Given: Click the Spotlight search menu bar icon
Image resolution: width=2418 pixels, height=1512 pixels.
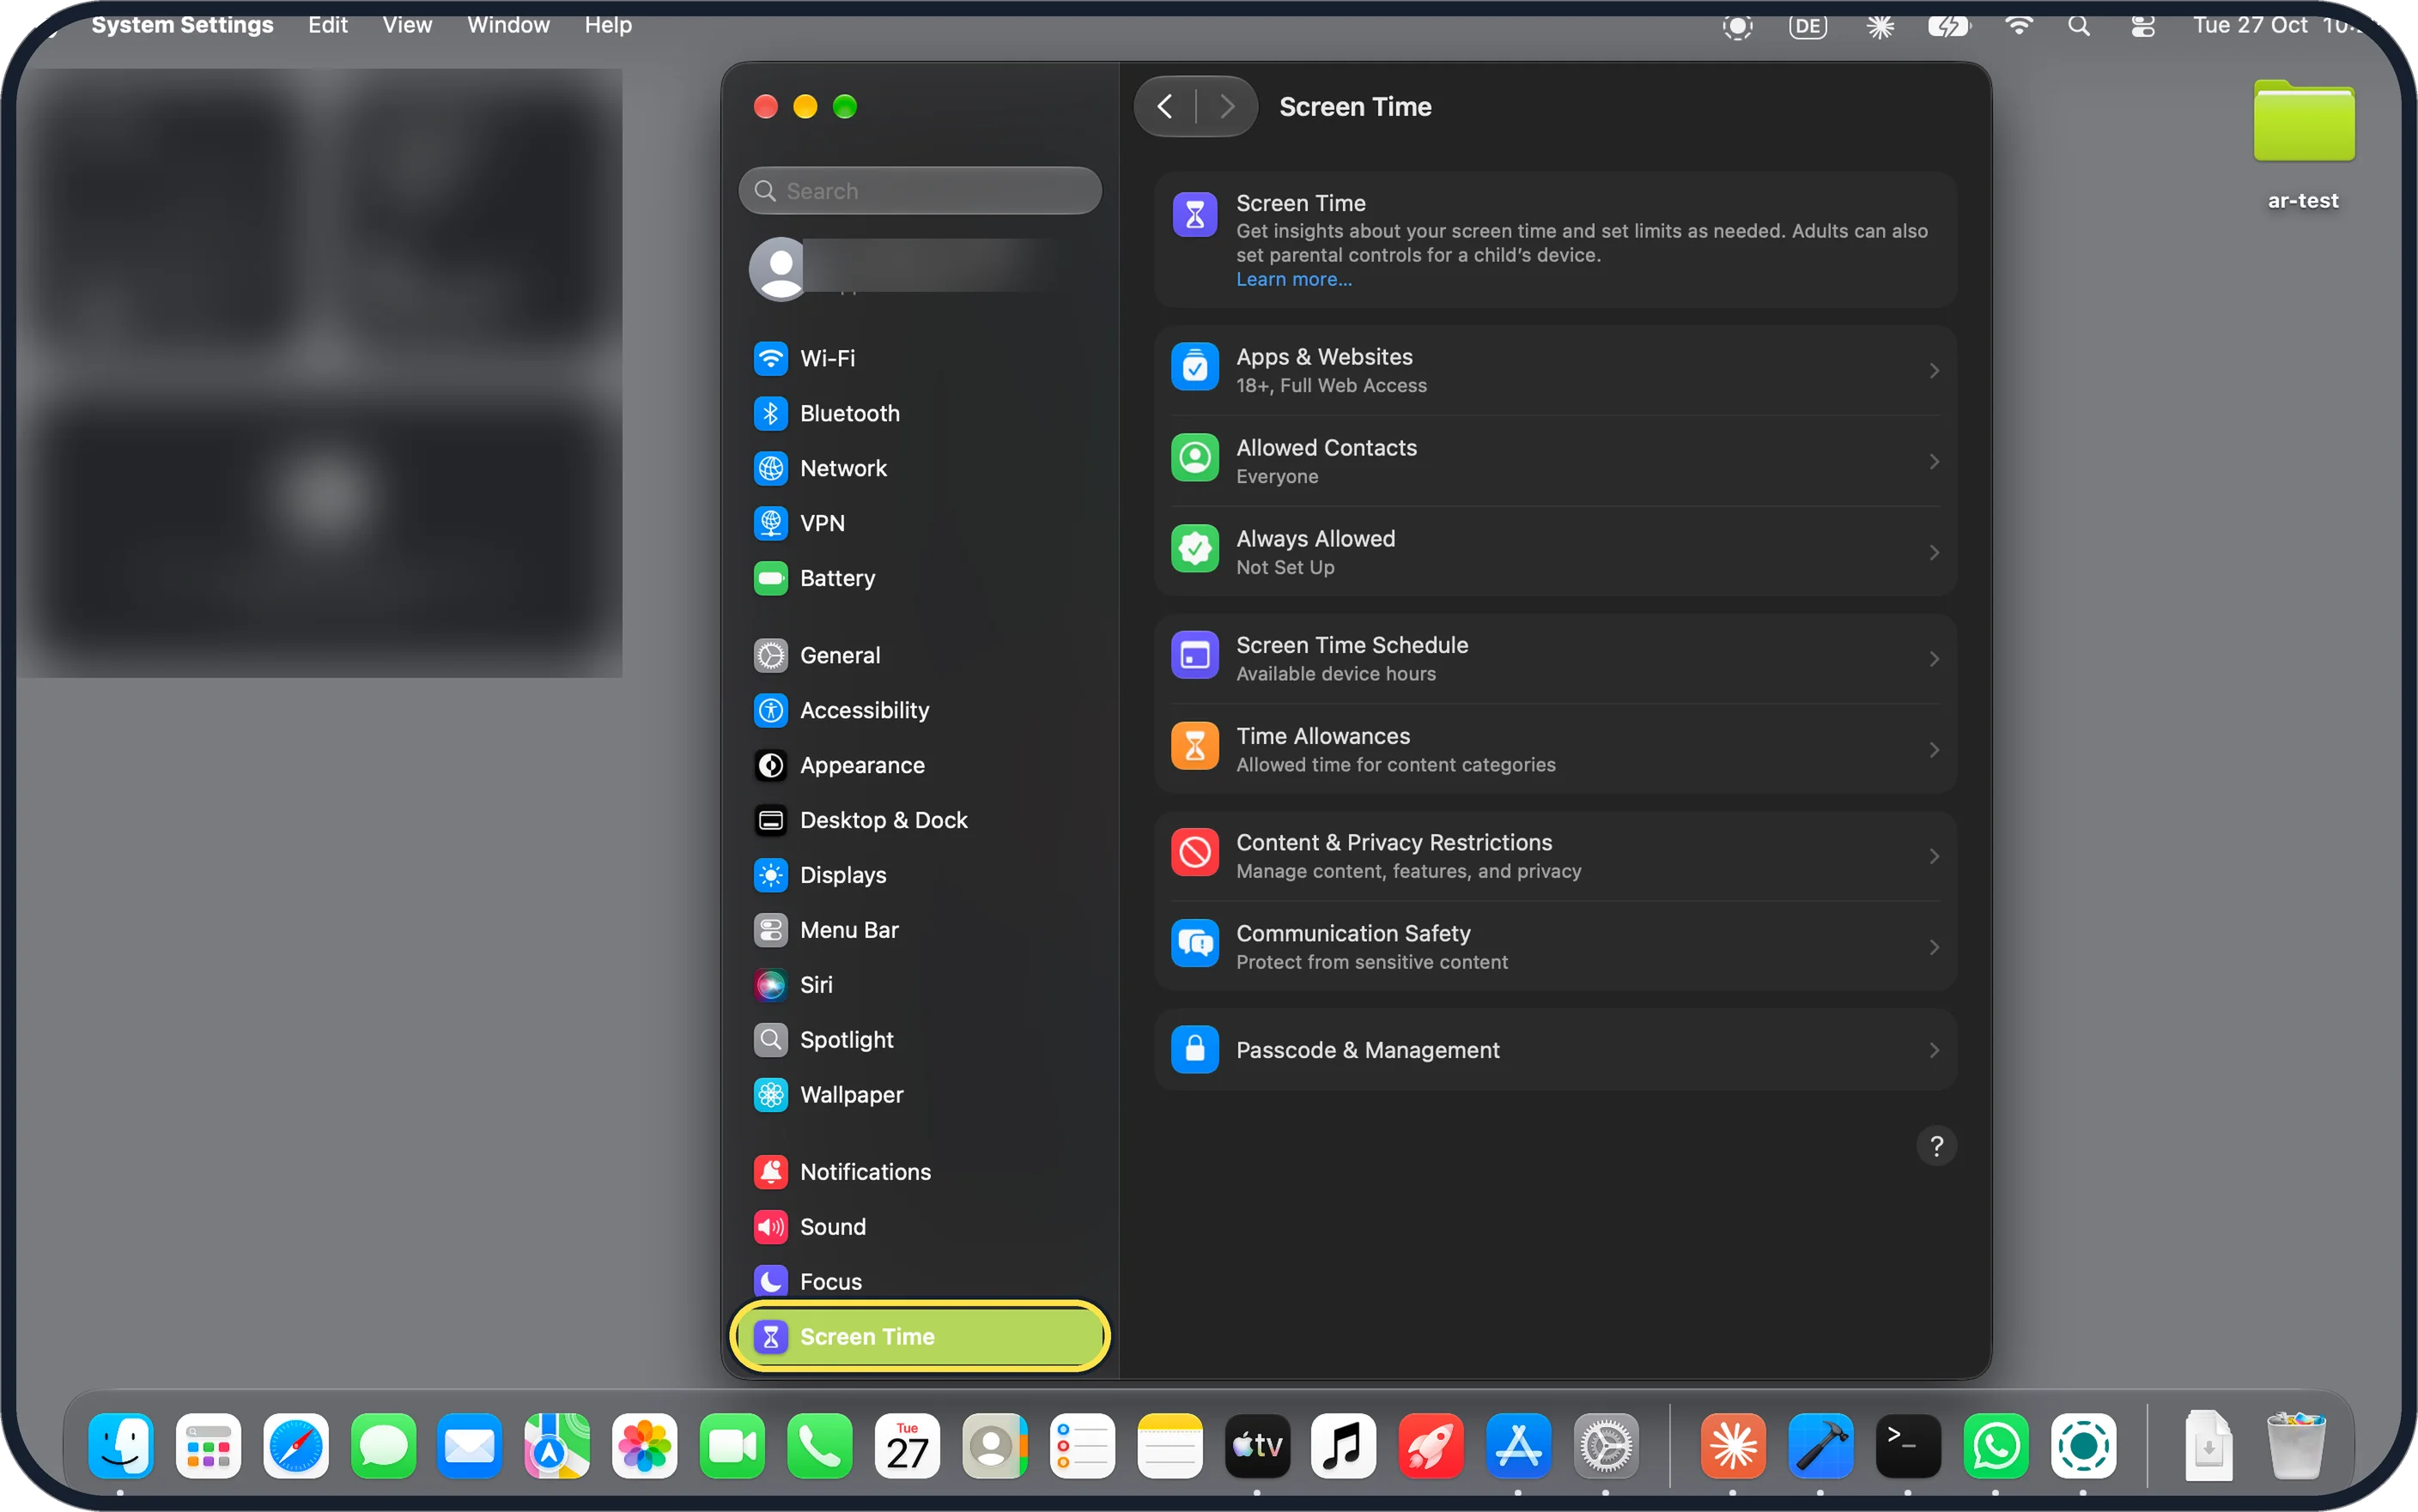Looking at the screenshot, I should [x=2079, y=25].
